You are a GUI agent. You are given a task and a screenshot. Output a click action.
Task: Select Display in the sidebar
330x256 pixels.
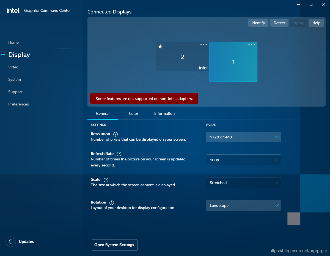point(19,55)
